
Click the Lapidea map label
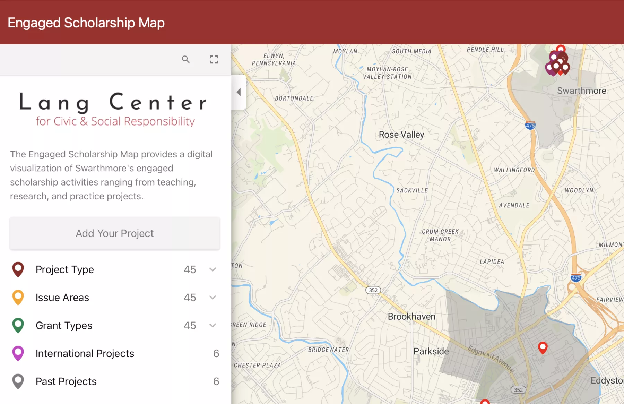tap(492, 261)
